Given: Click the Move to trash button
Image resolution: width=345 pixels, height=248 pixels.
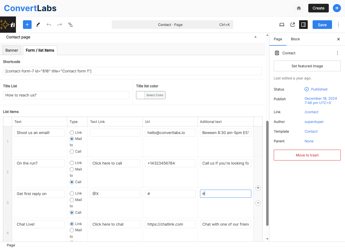Looking at the screenshot, I should coord(307,155).
